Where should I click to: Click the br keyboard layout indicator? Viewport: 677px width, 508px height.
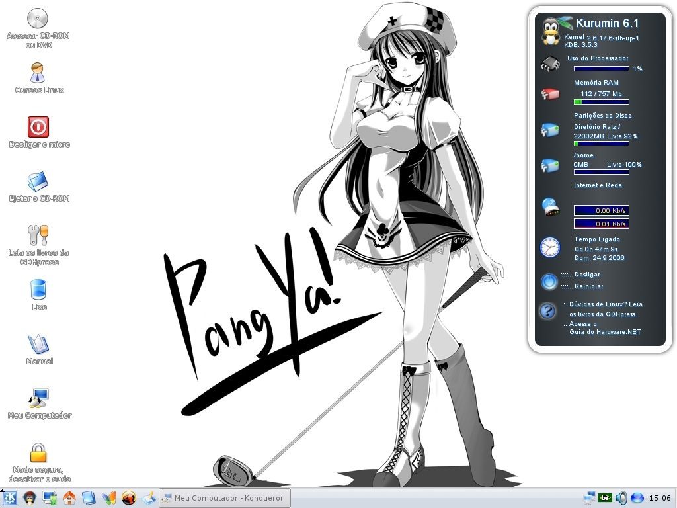coord(605,498)
